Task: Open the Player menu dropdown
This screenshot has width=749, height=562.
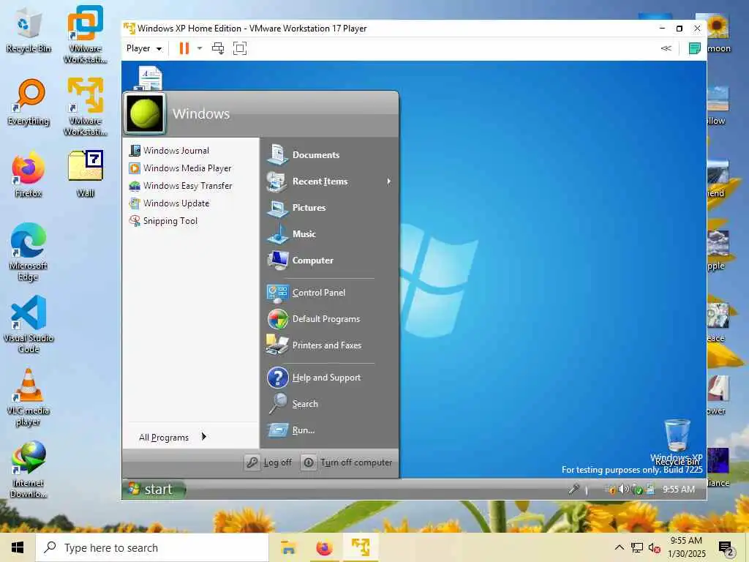Action: click(x=144, y=48)
